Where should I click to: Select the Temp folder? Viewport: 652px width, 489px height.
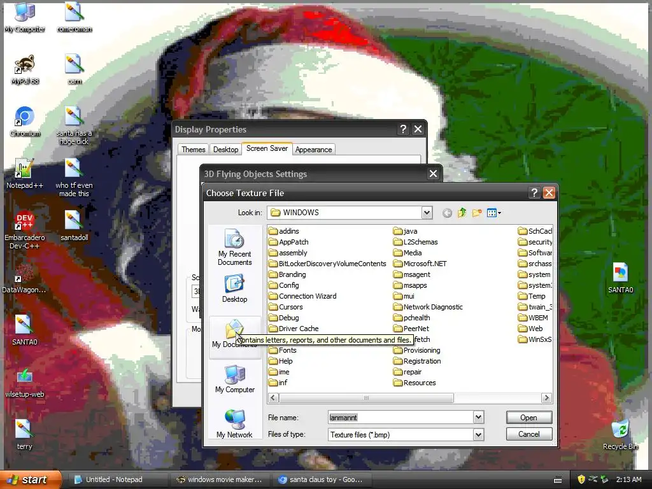532,296
